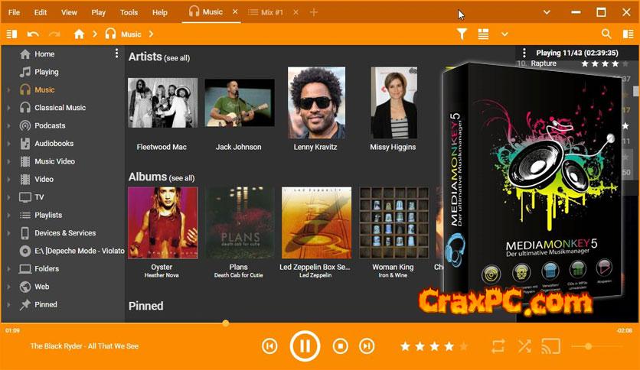Switch to the Mix #1 tab
640x370 pixels.
click(266, 12)
